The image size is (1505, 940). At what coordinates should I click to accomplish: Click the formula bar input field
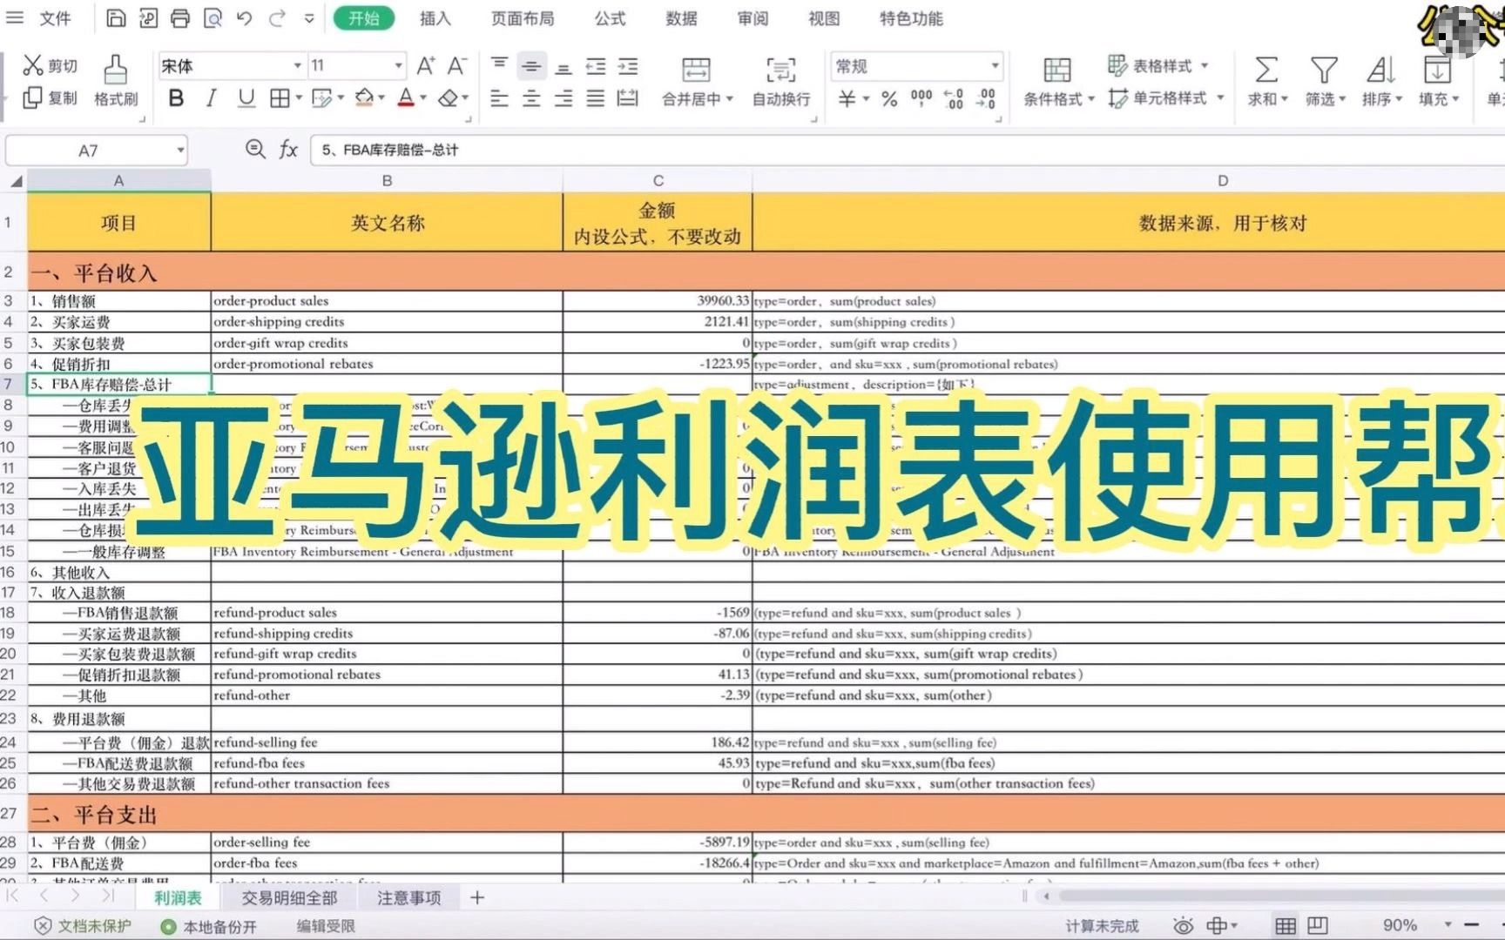908,150
